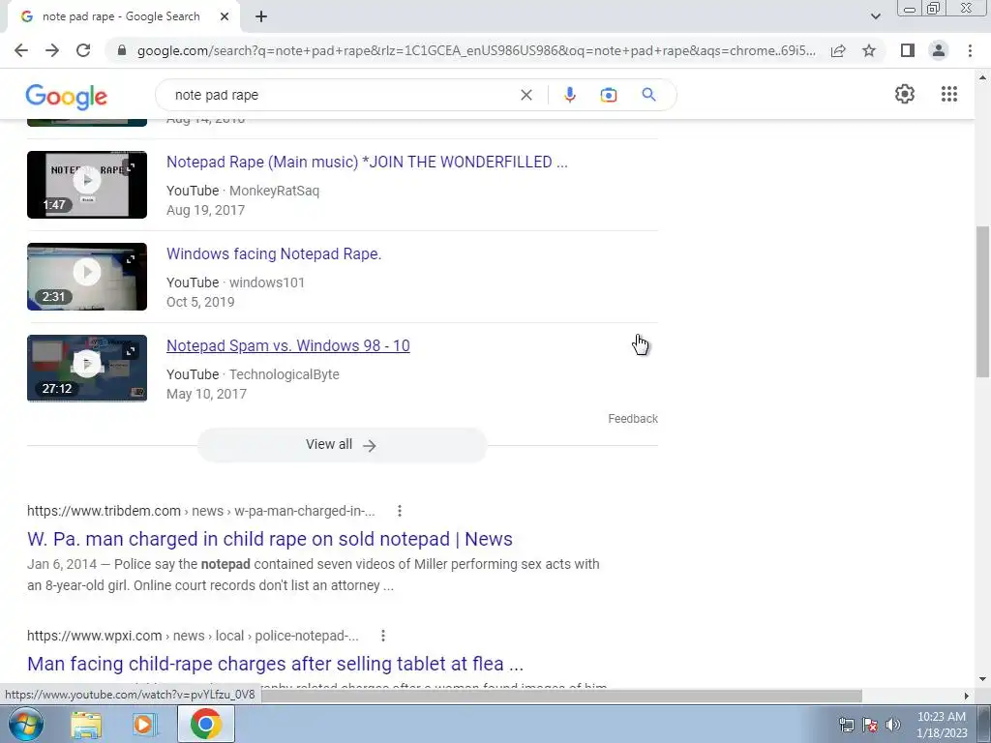Click the Feedback link under videos
This screenshot has width=991, height=743.
633,419
